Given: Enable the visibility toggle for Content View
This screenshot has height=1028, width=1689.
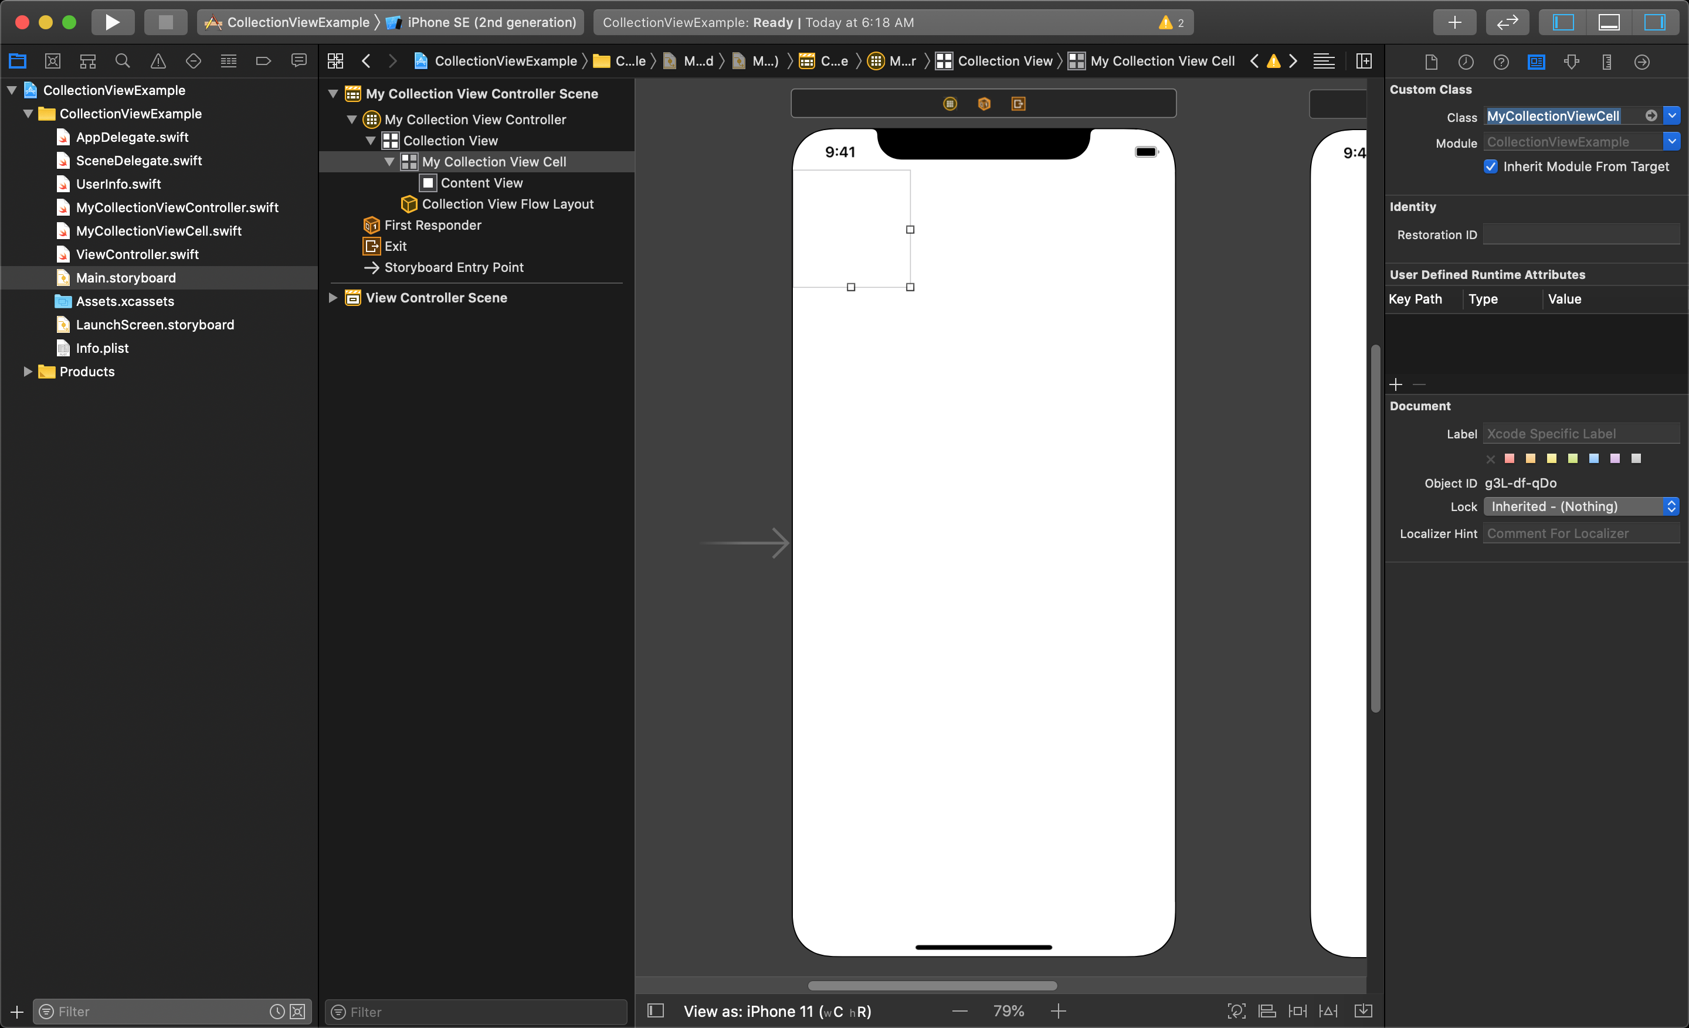Looking at the screenshot, I should click(629, 183).
